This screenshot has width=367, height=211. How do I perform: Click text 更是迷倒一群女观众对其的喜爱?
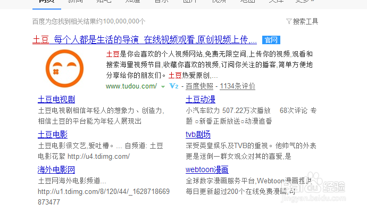tap(235, 156)
